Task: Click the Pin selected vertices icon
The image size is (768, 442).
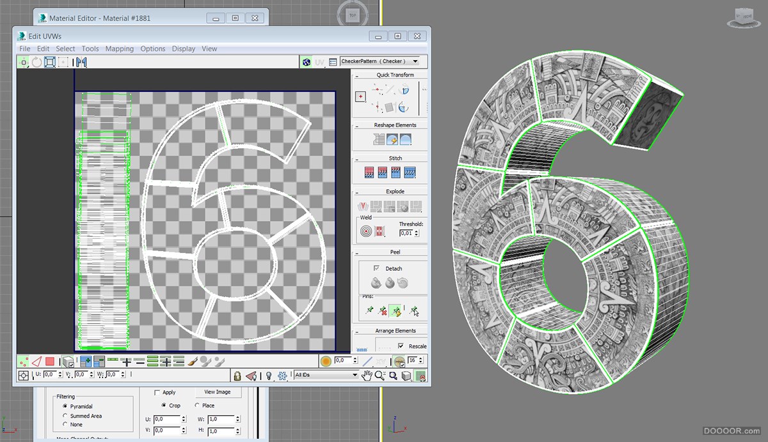Action: point(369,311)
